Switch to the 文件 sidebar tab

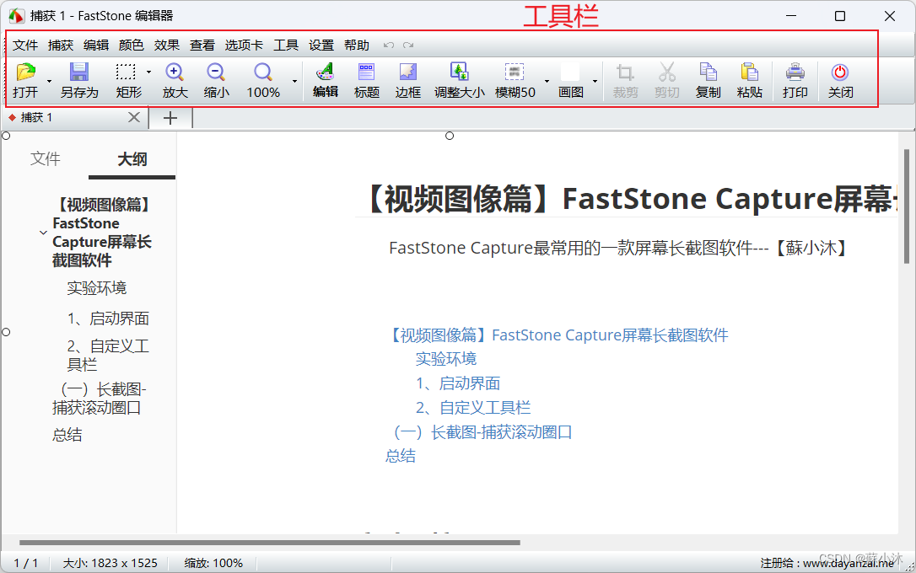tap(46, 158)
